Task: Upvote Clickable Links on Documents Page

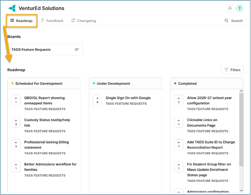Action: (179, 122)
